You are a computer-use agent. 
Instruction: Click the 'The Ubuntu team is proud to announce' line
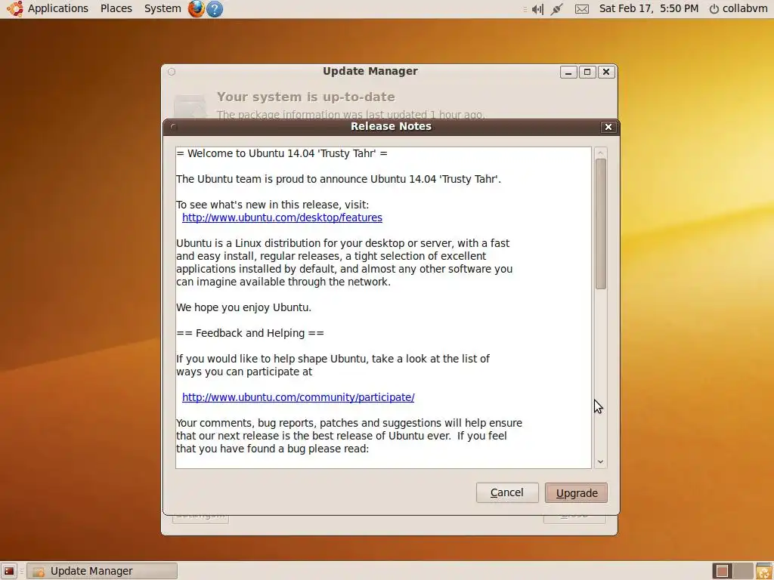pyautogui.click(x=339, y=179)
